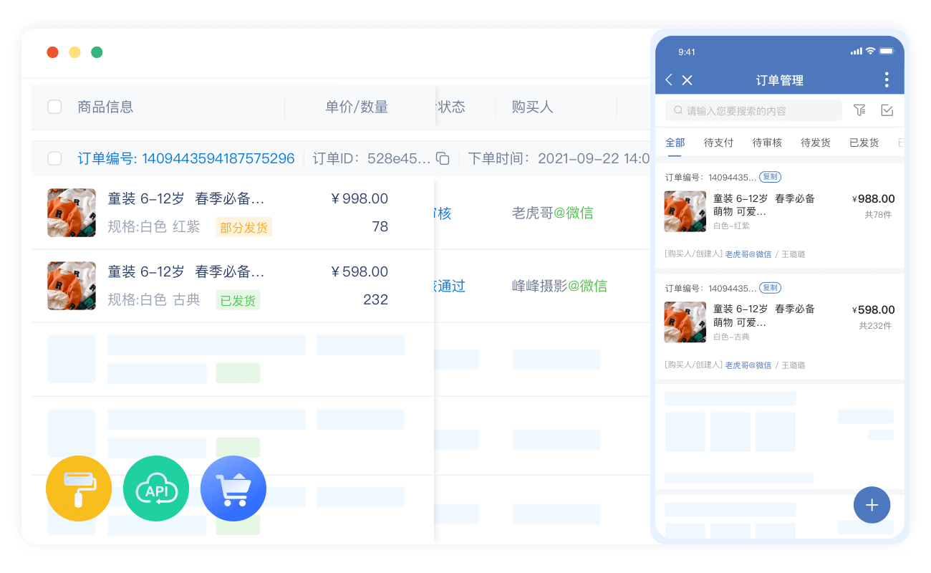Switch to the 已发货 tab
Image resolution: width=931 pixels, height=573 pixels.
[864, 143]
